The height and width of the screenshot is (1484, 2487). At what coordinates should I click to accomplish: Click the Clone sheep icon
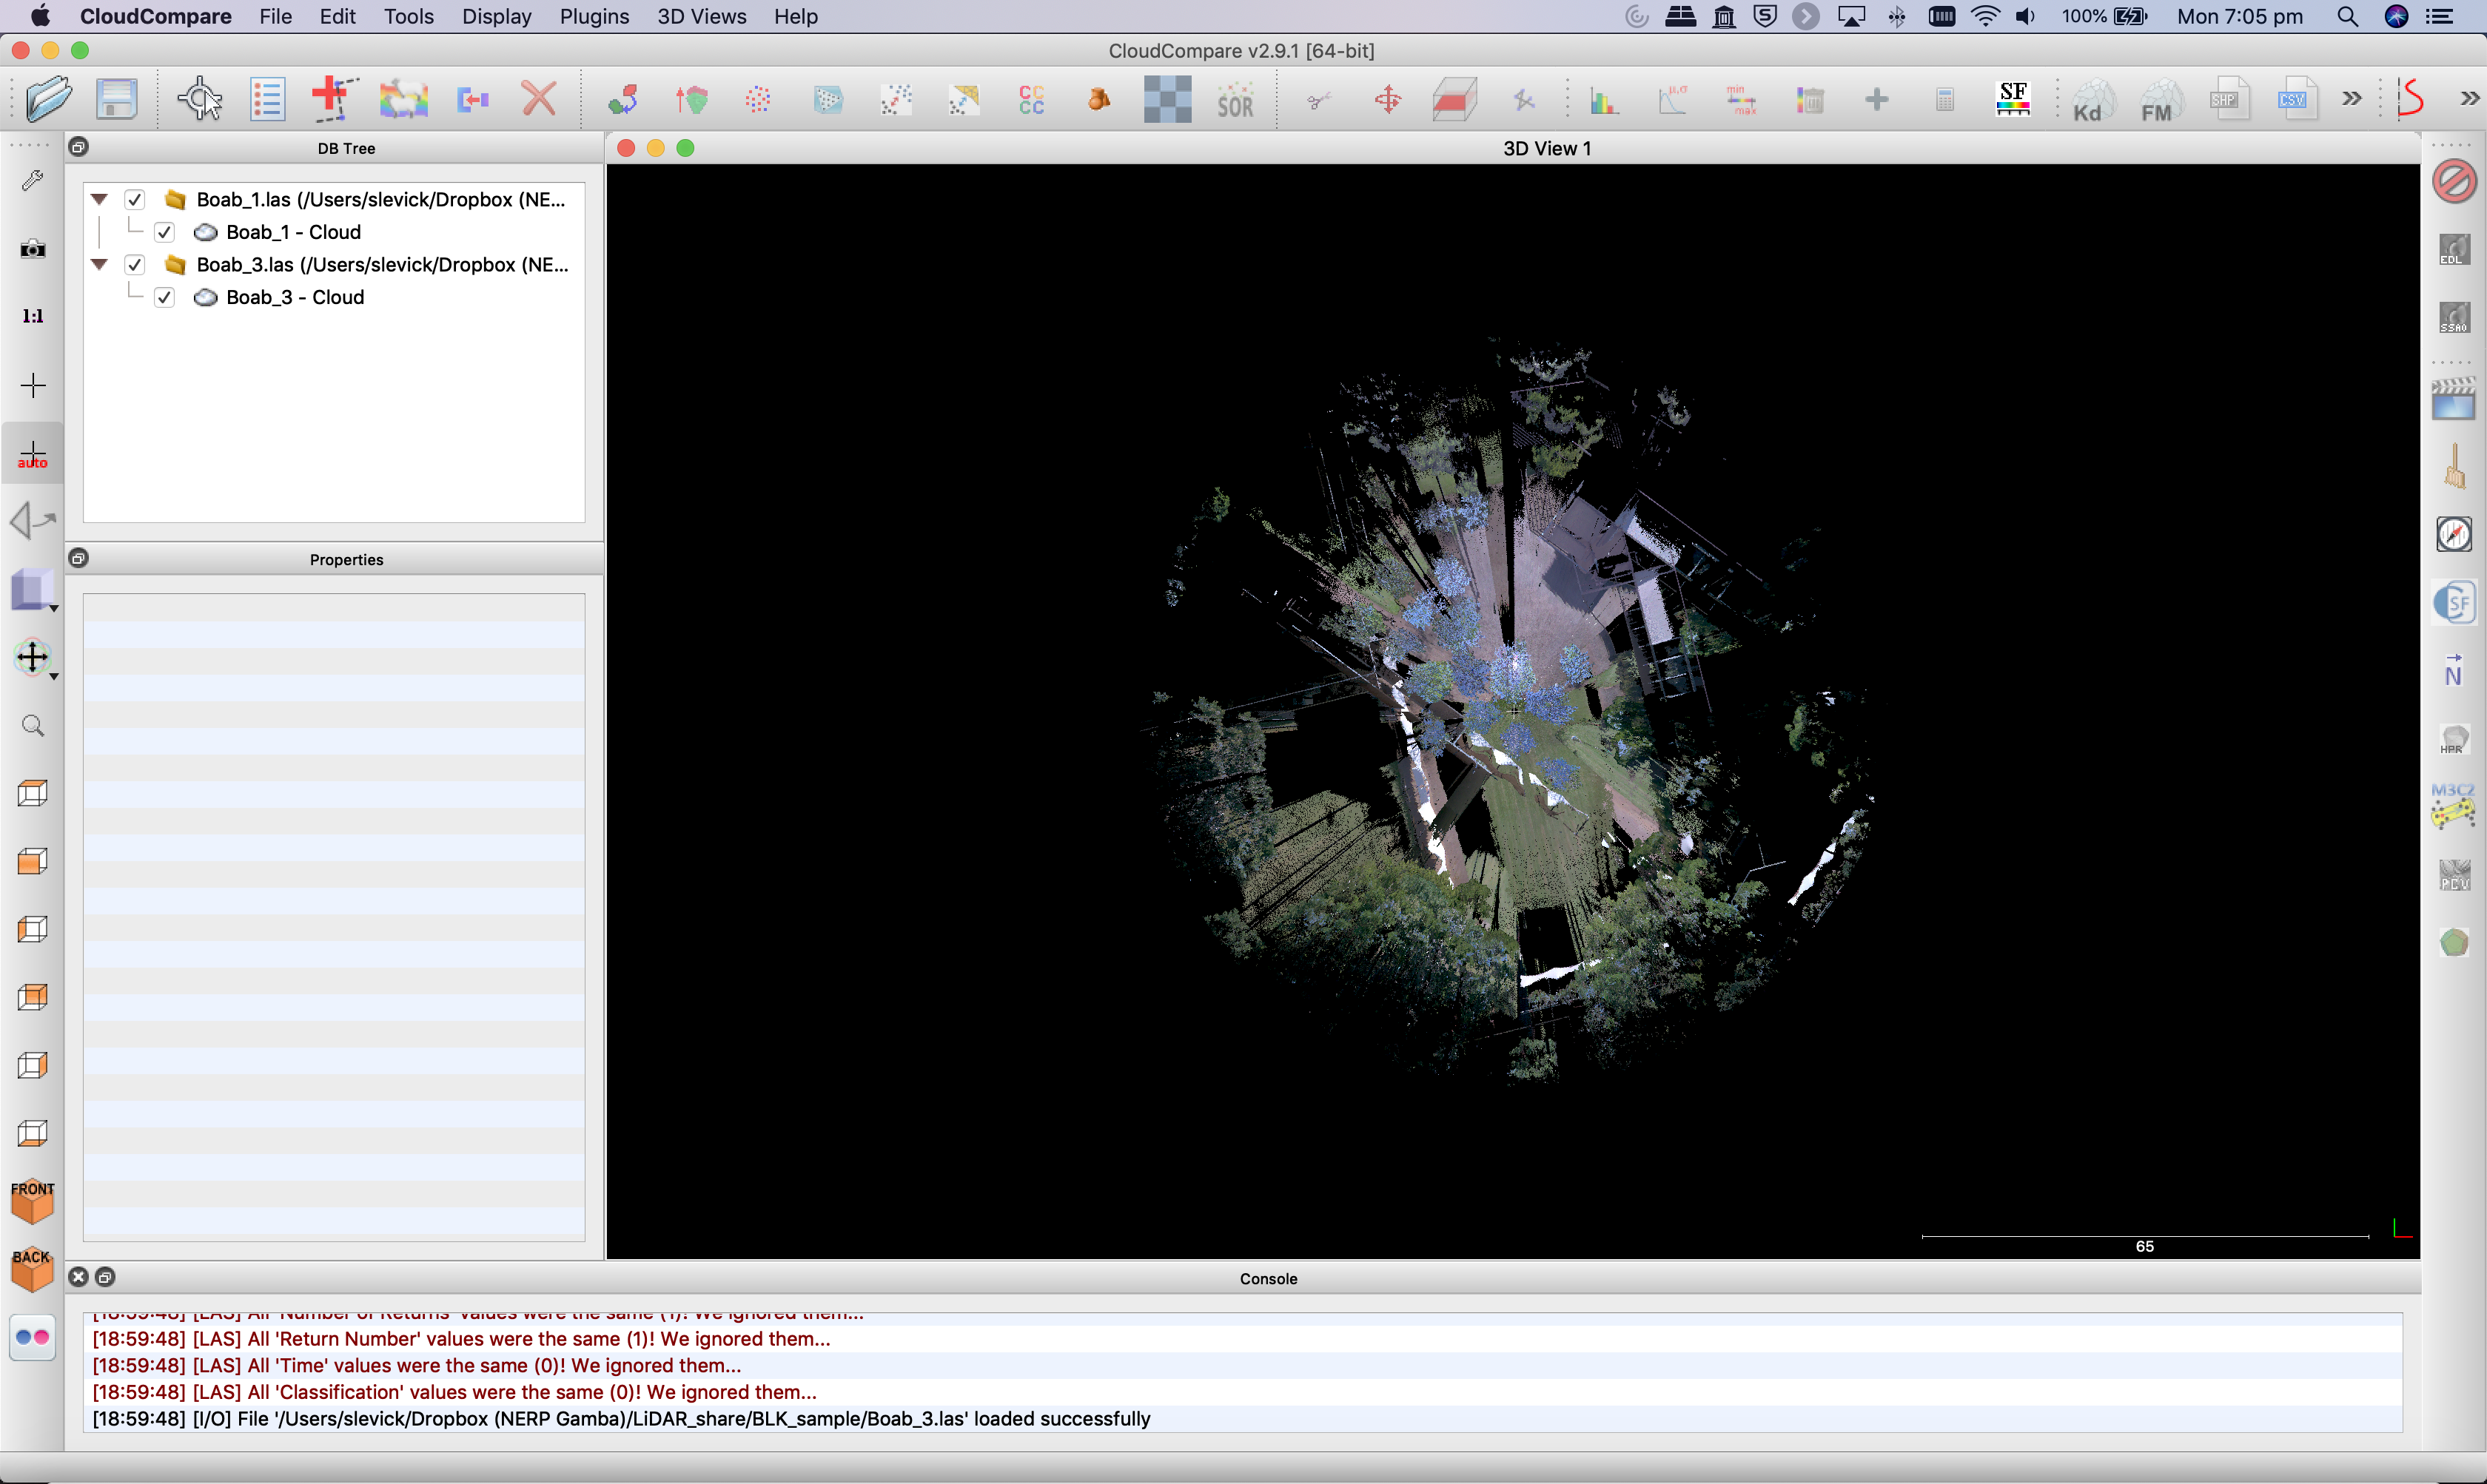coord(403,99)
